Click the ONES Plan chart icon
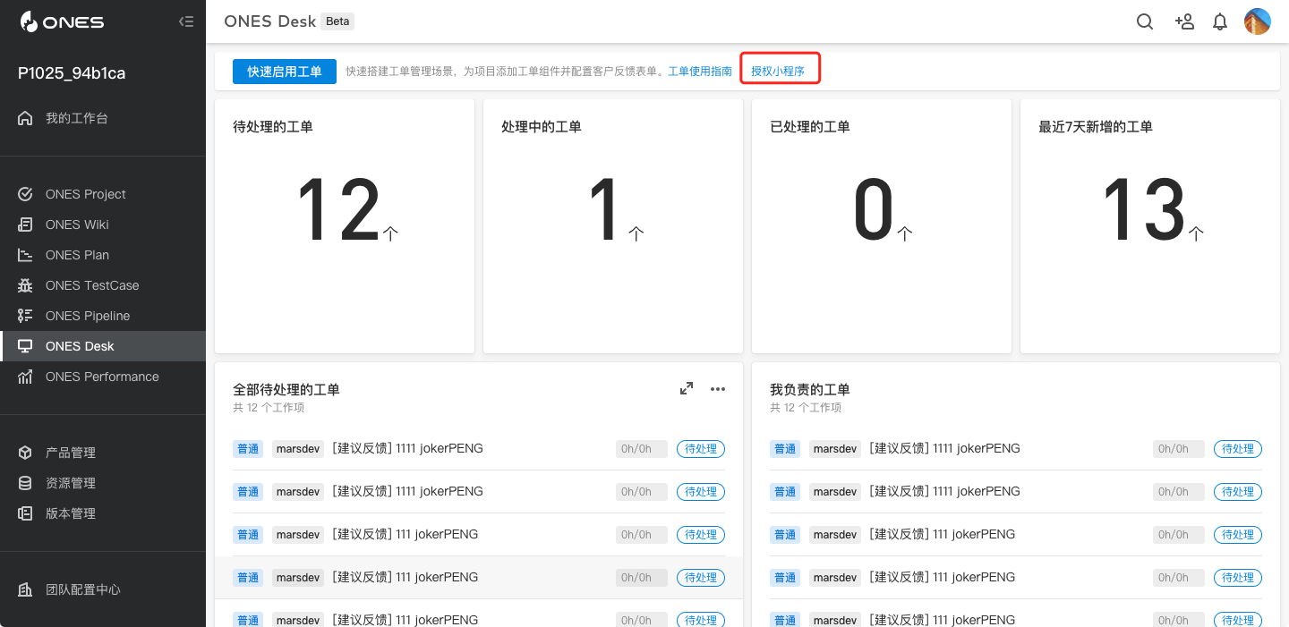Viewport: 1289px width, 627px height. pyautogui.click(x=25, y=255)
